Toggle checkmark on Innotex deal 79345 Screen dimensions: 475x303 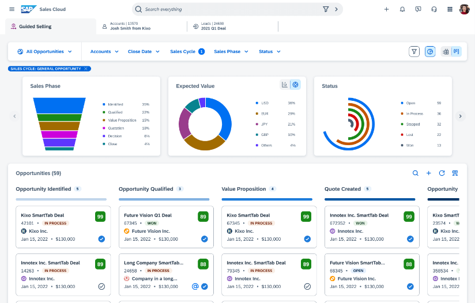coord(307,286)
